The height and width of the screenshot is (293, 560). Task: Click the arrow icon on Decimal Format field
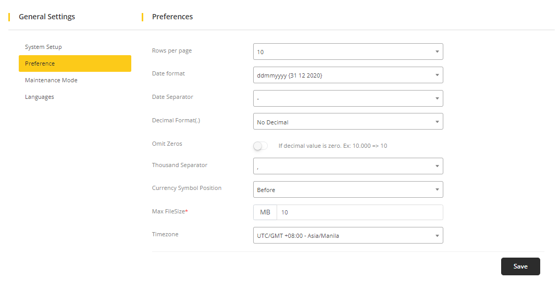[x=437, y=122]
